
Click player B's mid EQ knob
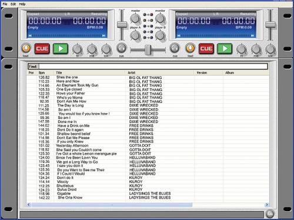256,49
